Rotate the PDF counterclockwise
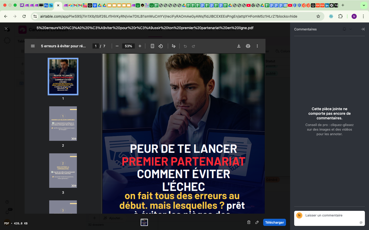 [161, 46]
